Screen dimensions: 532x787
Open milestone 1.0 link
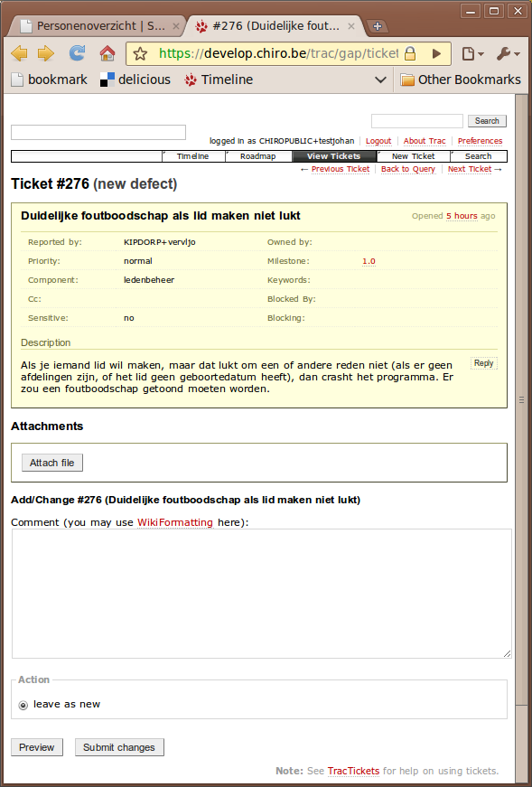click(x=369, y=261)
